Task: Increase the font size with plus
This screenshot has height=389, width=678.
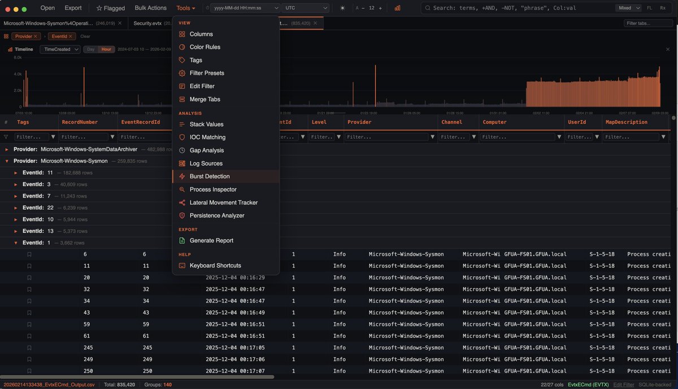Action: coord(380,8)
